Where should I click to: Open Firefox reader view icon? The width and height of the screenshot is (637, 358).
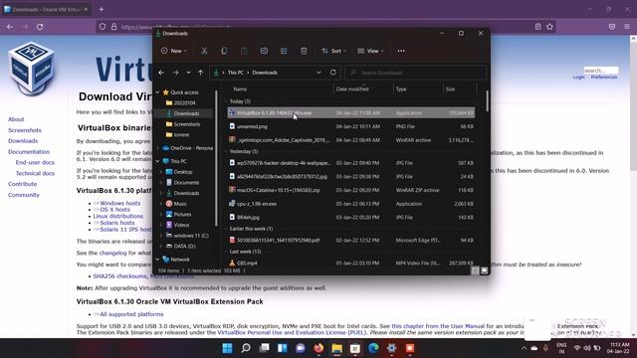click(x=537, y=27)
